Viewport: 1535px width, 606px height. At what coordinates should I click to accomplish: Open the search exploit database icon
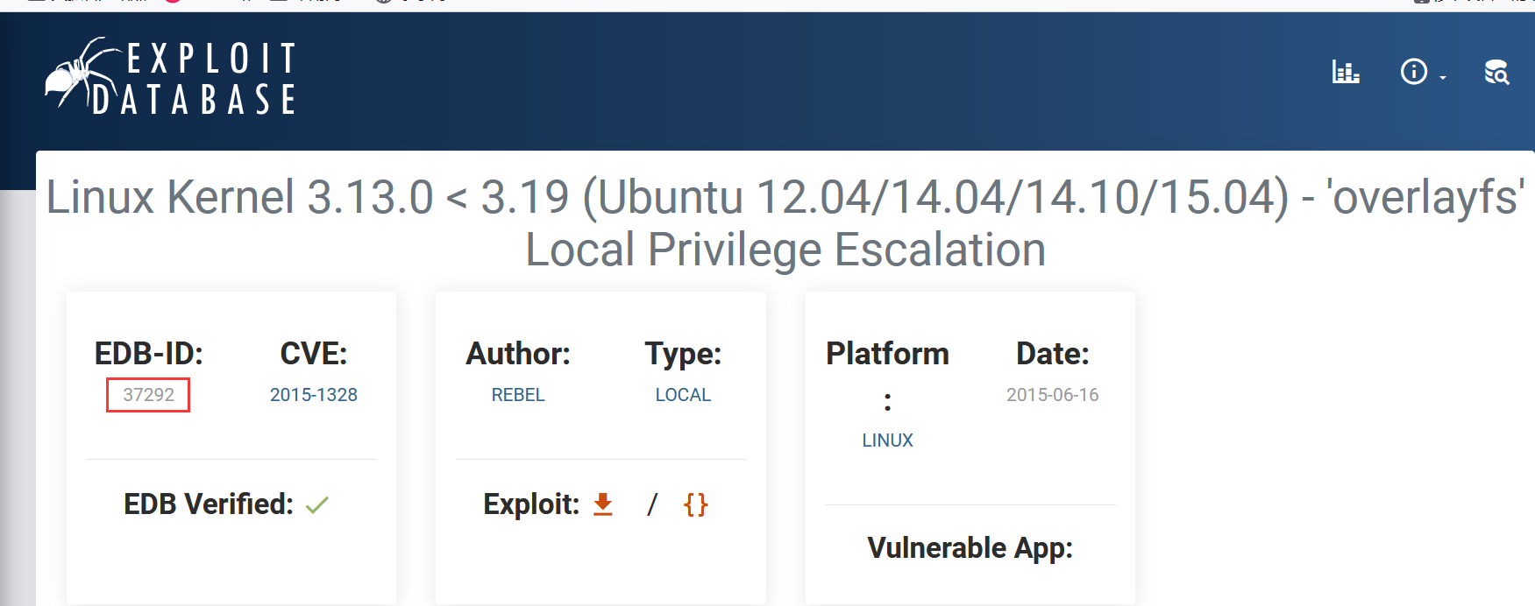(1496, 72)
